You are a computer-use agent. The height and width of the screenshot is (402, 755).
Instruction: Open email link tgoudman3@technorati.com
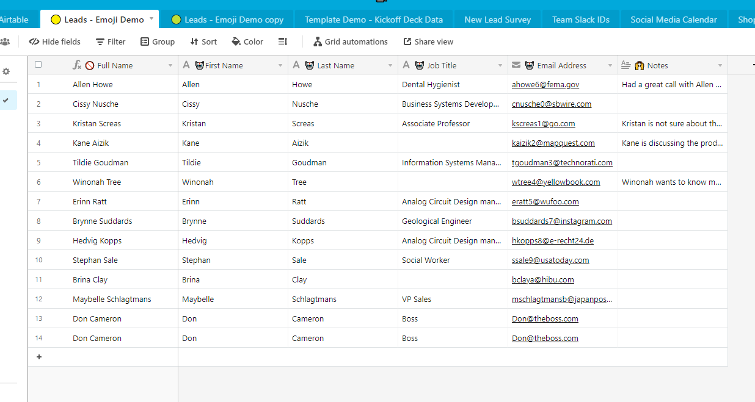pyautogui.click(x=562, y=163)
